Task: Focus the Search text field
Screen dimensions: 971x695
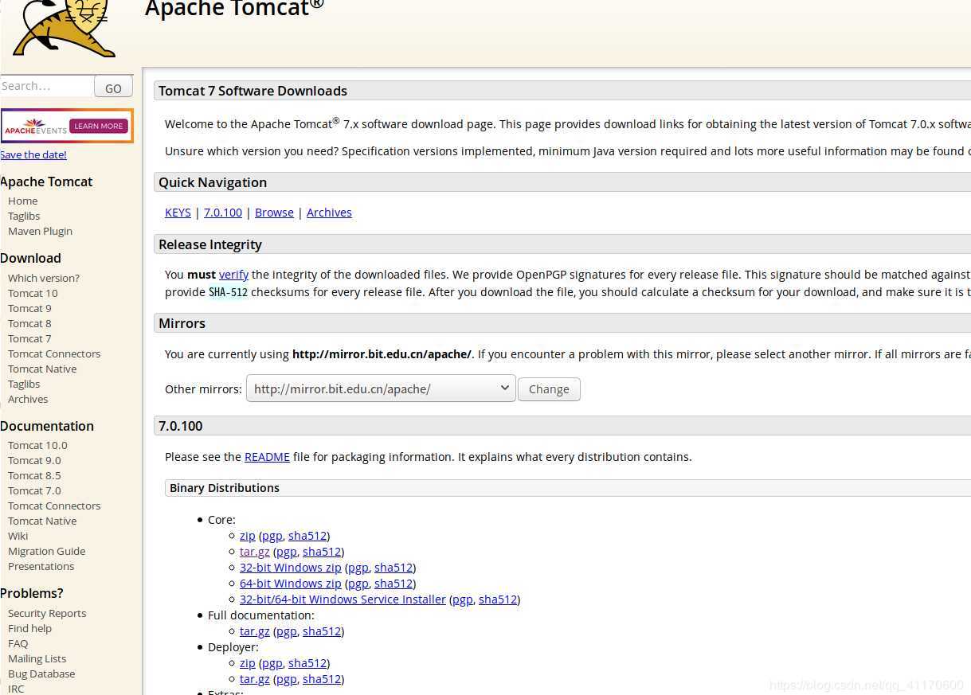Action: 46,86
